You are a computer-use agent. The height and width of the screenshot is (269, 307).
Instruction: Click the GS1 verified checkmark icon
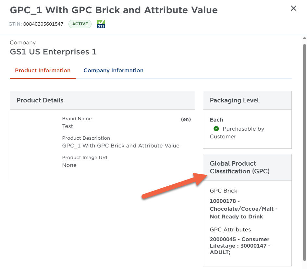click(101, 24)
